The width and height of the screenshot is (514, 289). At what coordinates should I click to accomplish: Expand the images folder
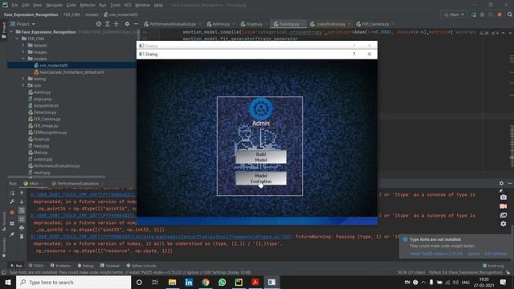click(x=23, y=52)
